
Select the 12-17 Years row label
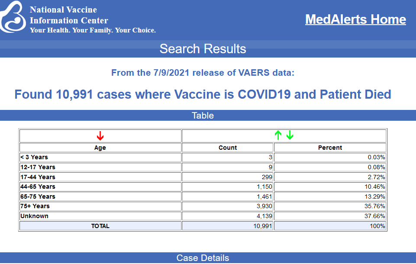(38, 167)
